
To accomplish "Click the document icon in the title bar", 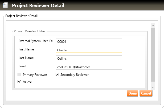I will [5, 5].
